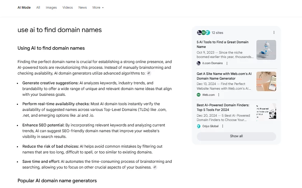Click the Web.com favicon icon
This screenshot has height=188, width=302.
[x=199, y=95]
